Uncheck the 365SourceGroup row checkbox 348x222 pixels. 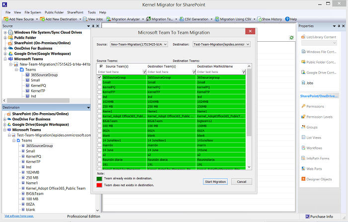tap(100, 77)
